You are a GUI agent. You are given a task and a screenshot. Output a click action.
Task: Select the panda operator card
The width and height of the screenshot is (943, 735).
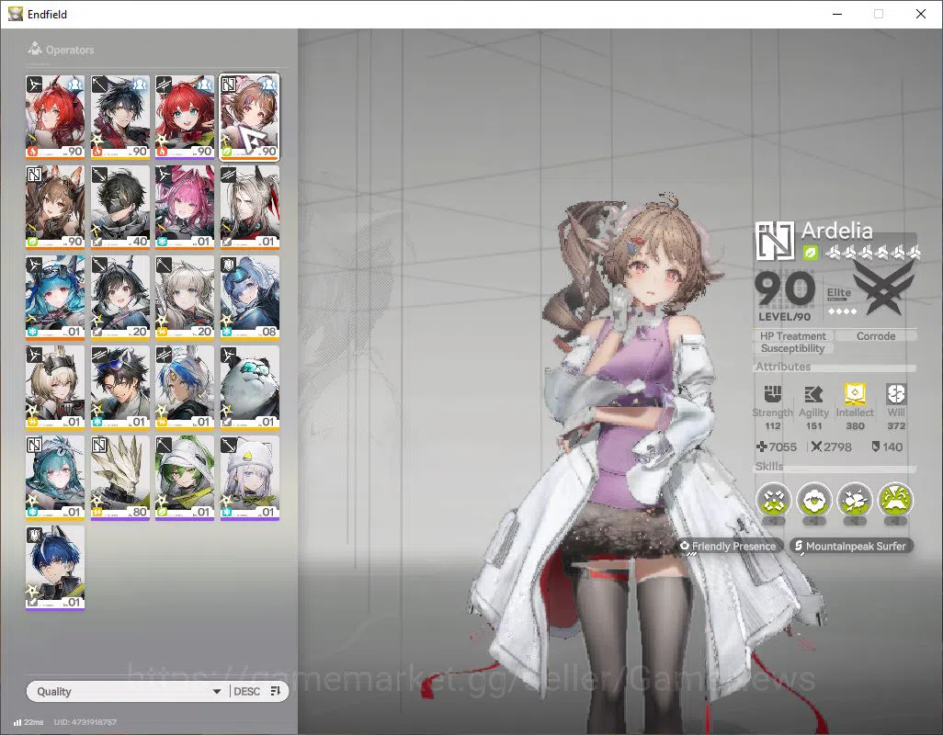click(x=250, y=387)
